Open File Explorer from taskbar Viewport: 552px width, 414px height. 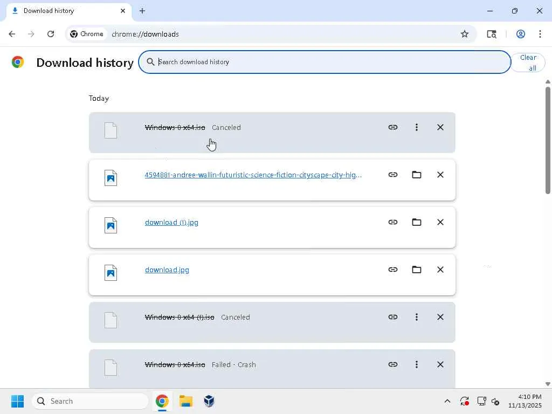[185, 401]
